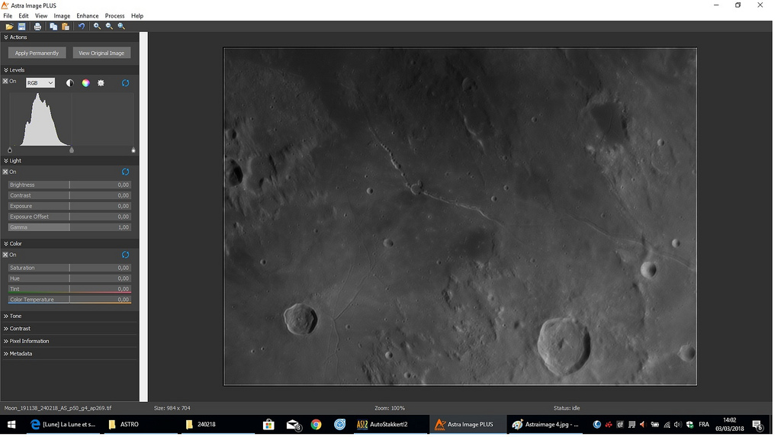The image size is (781, 437).
Task: Open the Windows Start menu
Action: [11, 425]
